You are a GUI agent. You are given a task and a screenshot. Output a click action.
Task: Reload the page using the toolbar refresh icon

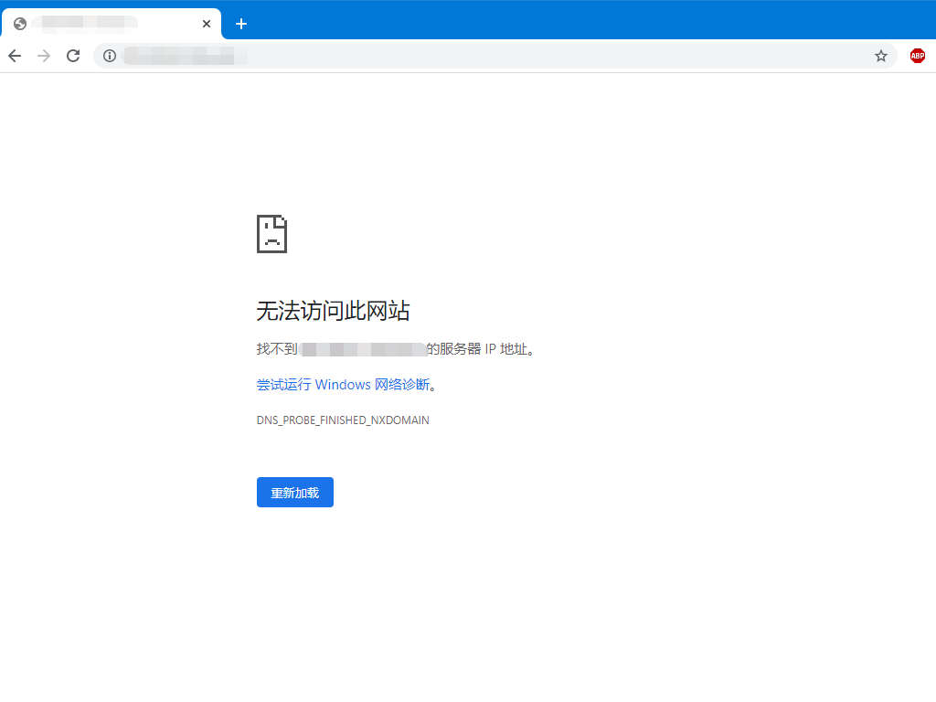pos(73,56)
